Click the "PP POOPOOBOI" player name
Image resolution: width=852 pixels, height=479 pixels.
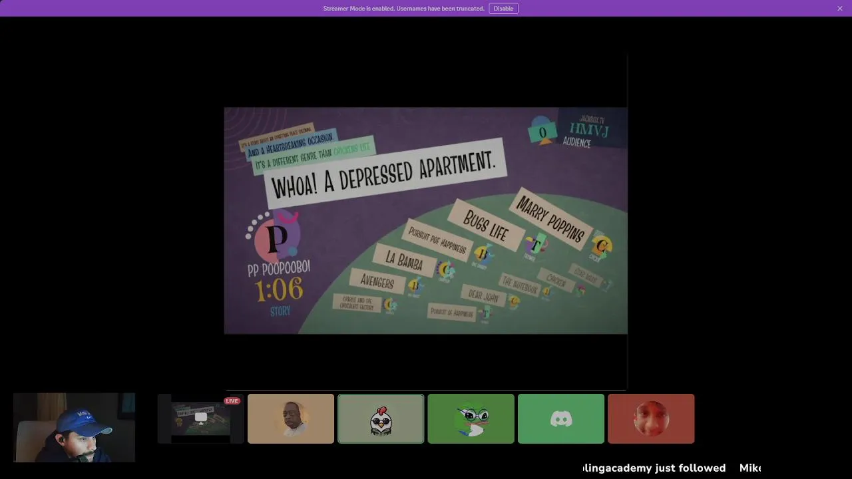(x=278, y=269)
